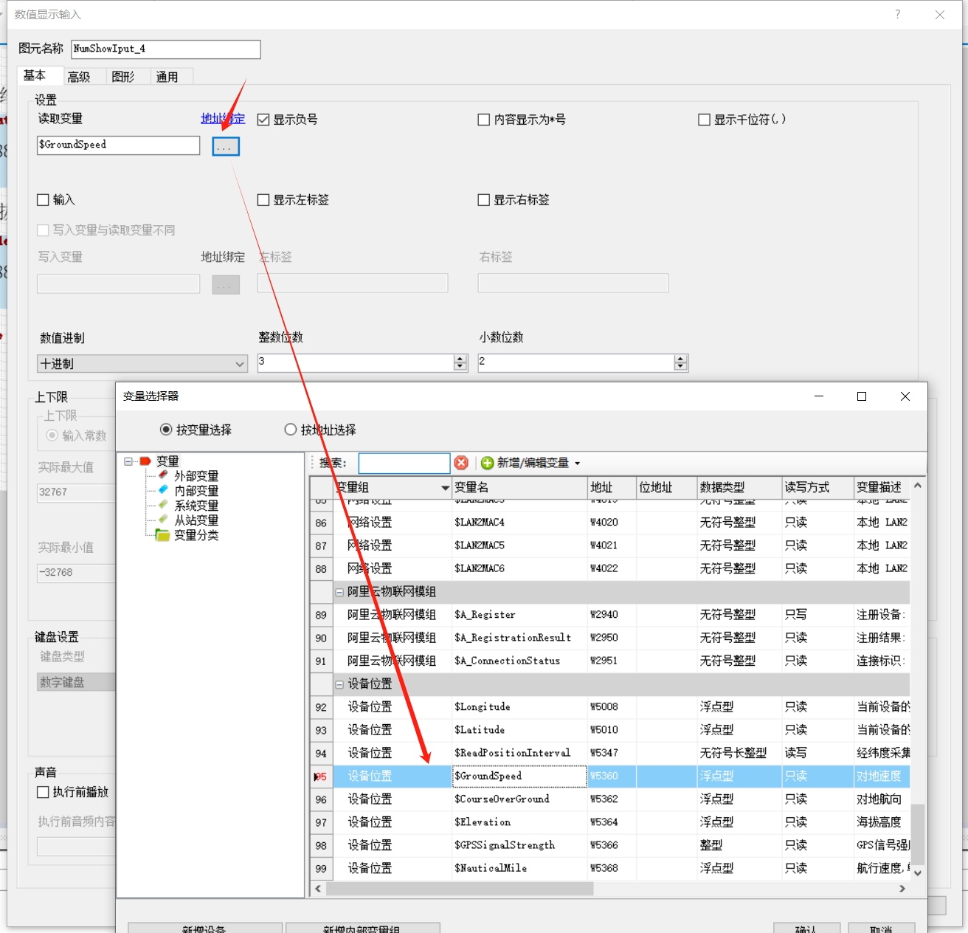Click the vertical scrollbar thumb of variable table
Screen dimensions: 968x933
[x=917, y=835]
